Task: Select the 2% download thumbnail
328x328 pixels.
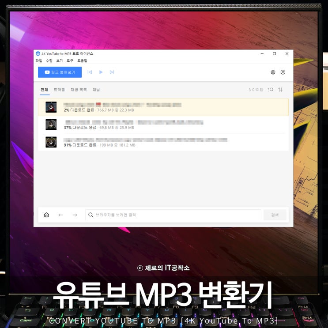Action: tap(51, 107)
